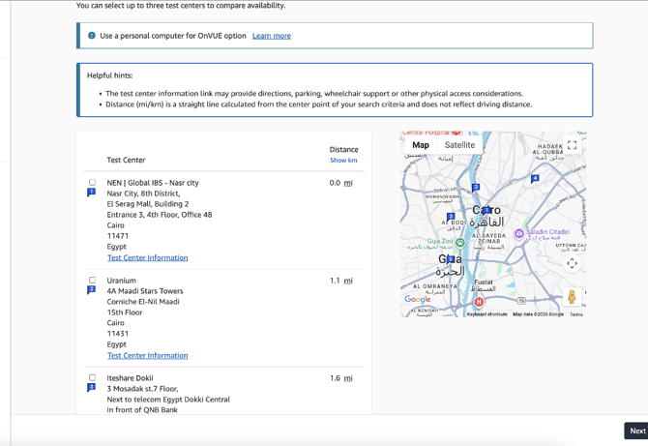Viewport: 648px width, 446px height.
Task: Click the postal code 11471
Action: point(118,236)
